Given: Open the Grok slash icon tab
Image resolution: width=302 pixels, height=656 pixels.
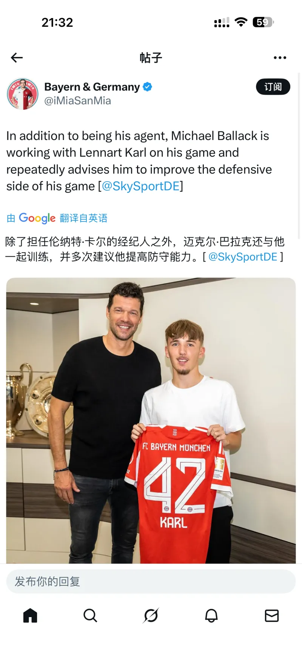Looking at the screenshot, I should (151, 616).
